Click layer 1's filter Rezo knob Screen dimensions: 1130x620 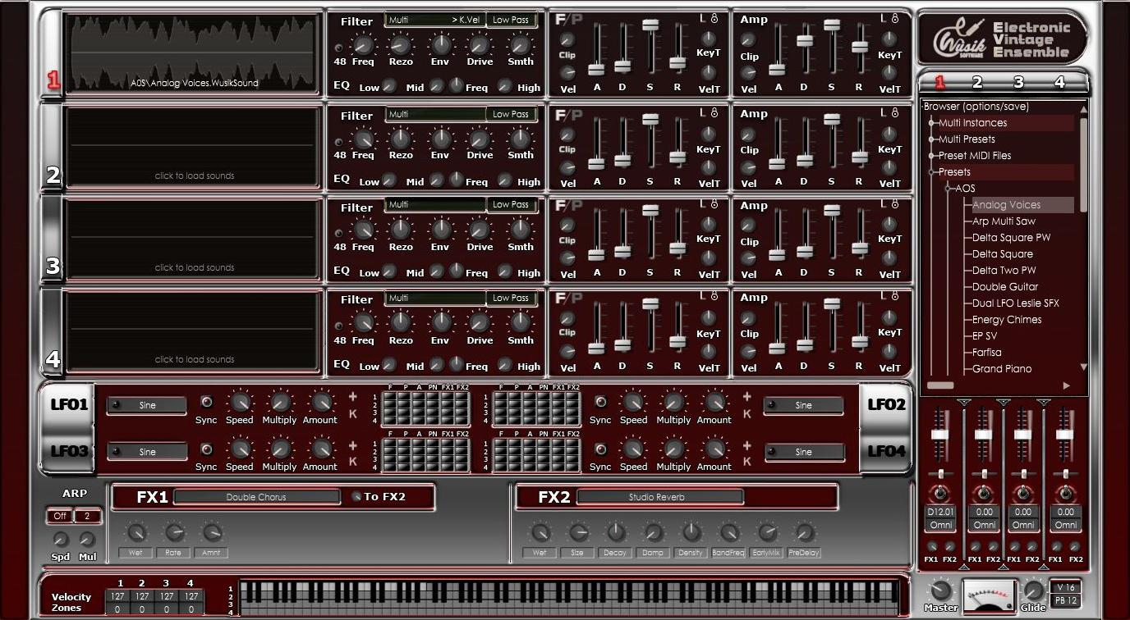tap(401, 44)
